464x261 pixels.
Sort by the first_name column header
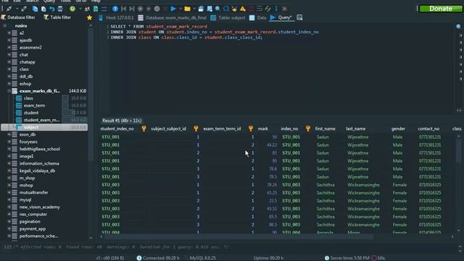[326, 129]
